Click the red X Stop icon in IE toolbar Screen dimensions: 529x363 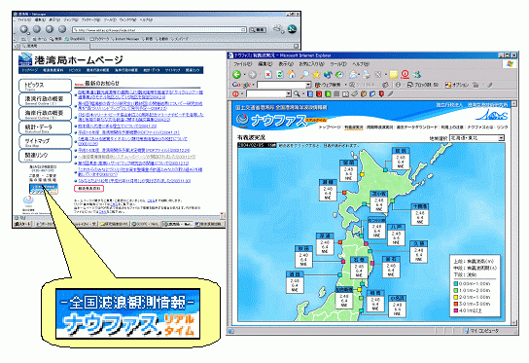click(268, 75)
